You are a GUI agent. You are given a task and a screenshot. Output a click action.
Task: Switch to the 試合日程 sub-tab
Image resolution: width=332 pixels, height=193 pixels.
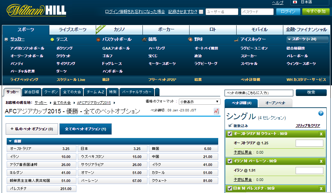(x=32, y=92)
